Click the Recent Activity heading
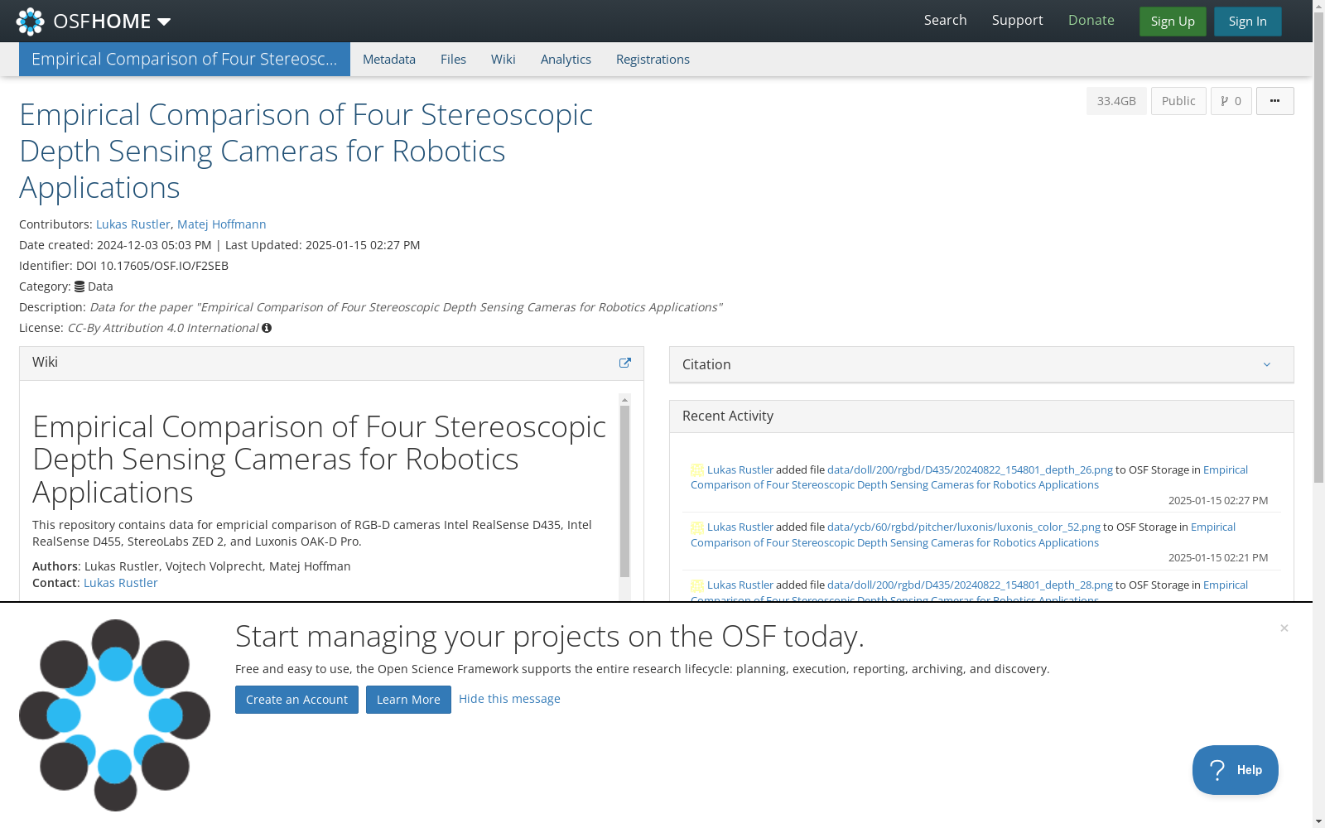Screen dimensions: 1325x828 (728, 416)
